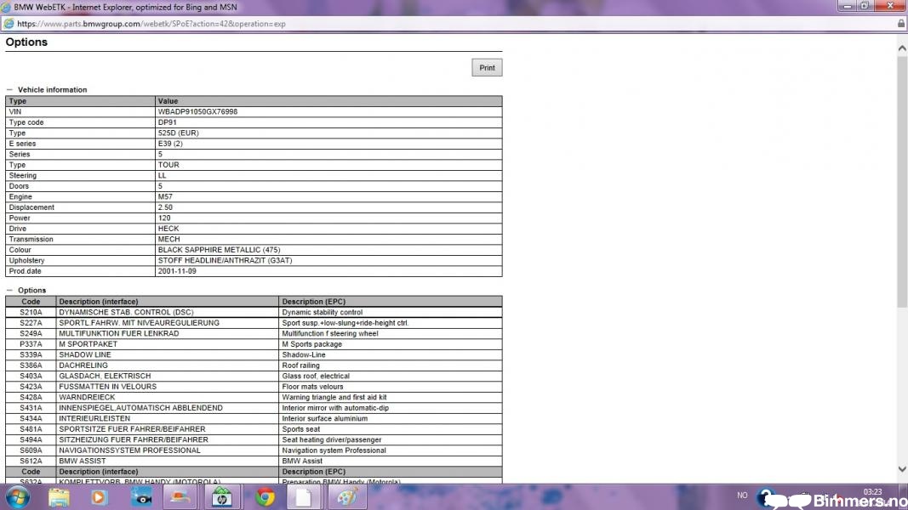Click the EPC text 'Dynamic stability control'
908x510 pixels.
click(x=322, y=312)
